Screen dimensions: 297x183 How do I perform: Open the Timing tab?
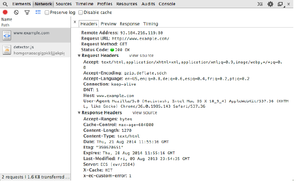click(x=151, y=24)
